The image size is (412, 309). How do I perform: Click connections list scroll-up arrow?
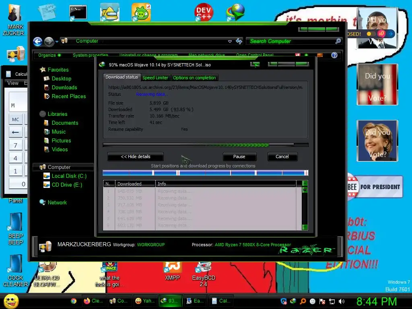(305, 183)
